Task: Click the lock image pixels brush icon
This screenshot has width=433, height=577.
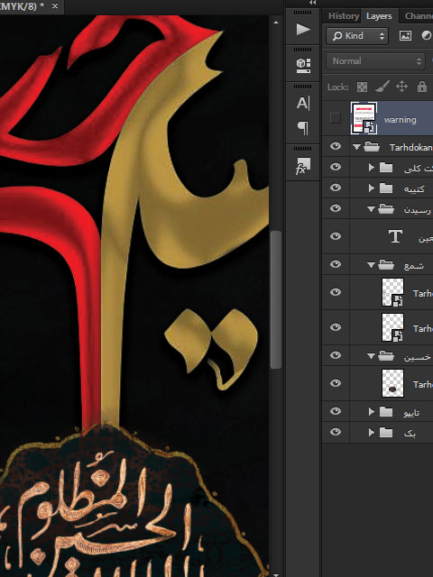Action: click(x=382, y=87)
